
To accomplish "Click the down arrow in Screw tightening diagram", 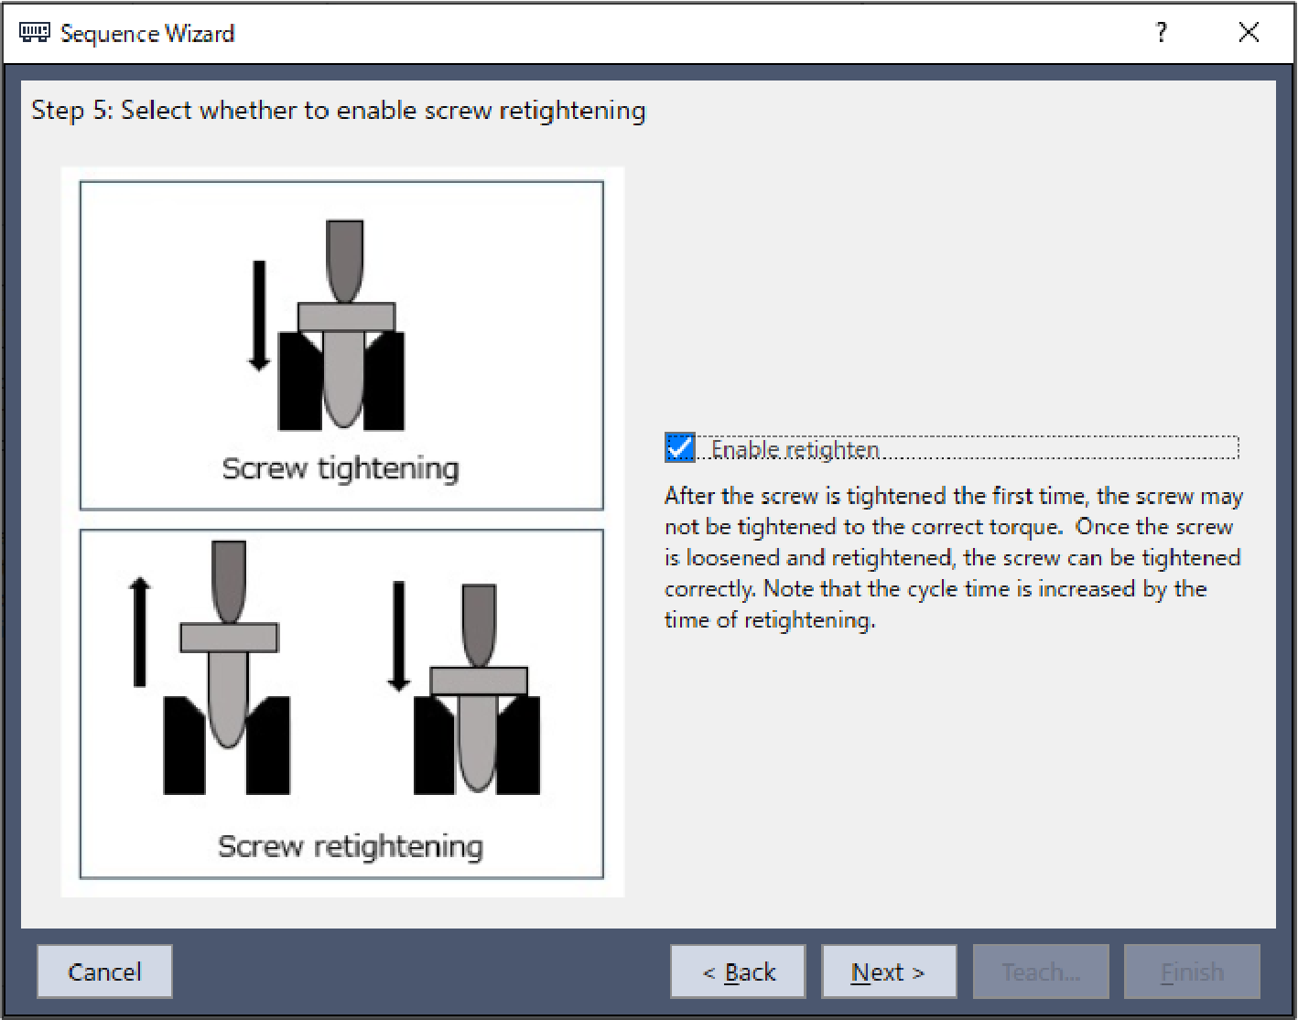I will (259, 316).
